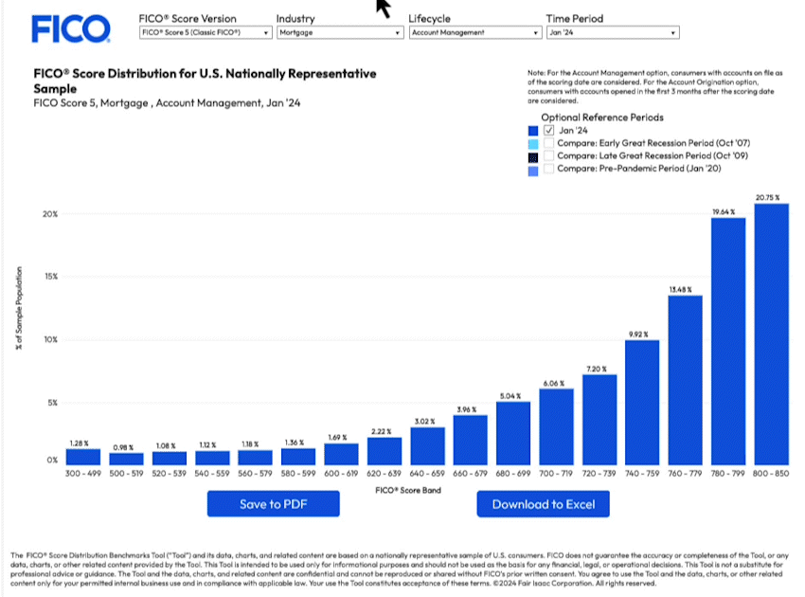Click the '20.75 %' data label
This screenshot has height=597, width=805.
767,197
